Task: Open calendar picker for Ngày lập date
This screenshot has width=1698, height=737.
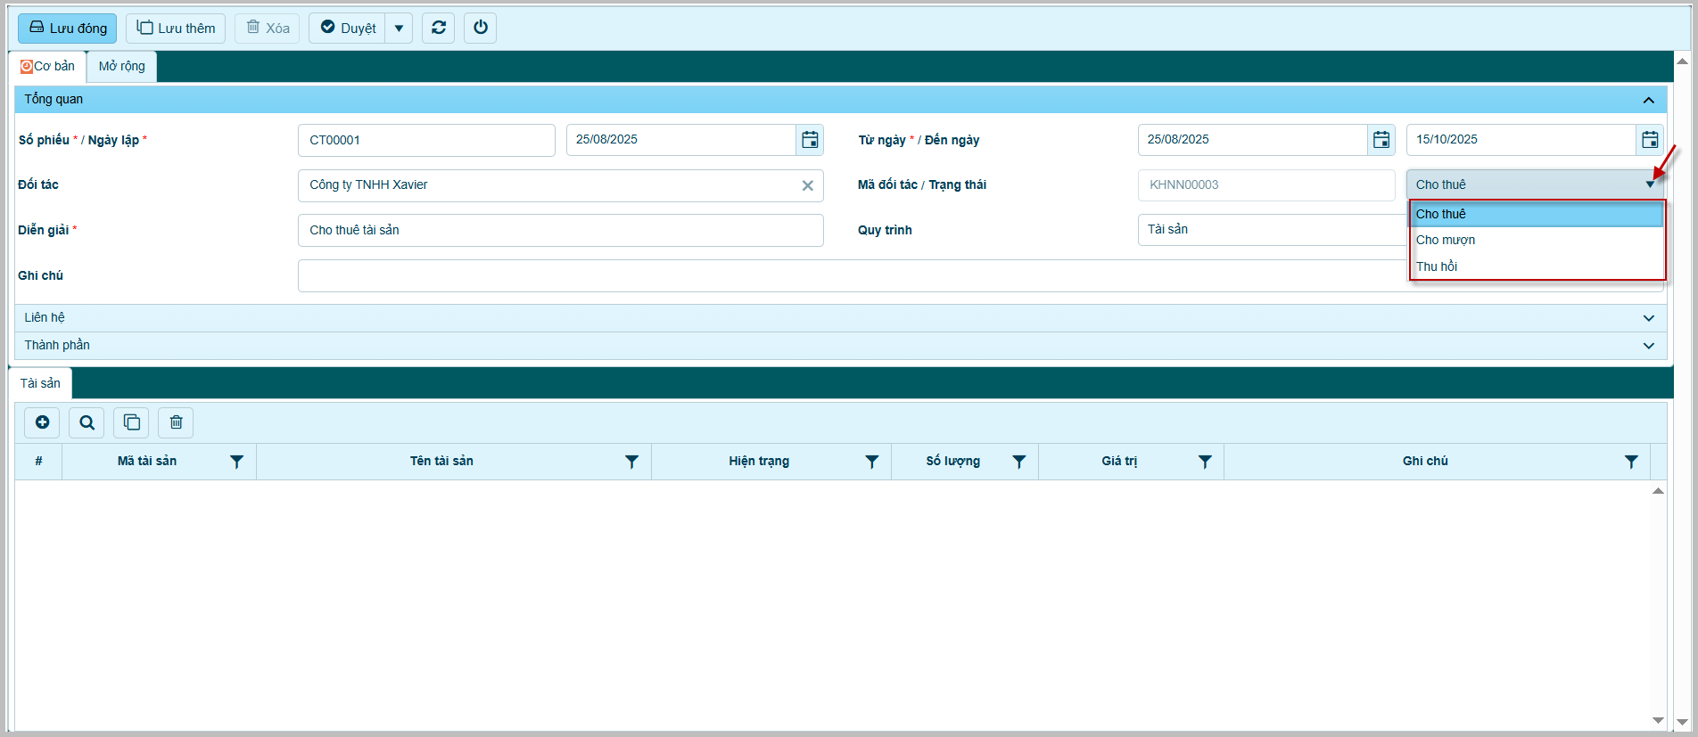Action: [x=810, y=140]
